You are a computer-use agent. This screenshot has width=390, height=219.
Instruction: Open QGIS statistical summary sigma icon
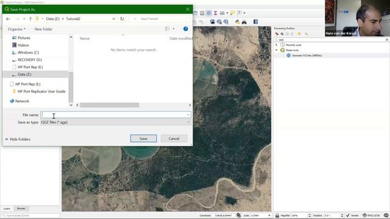pyautogui.click(x=215, y=13)
